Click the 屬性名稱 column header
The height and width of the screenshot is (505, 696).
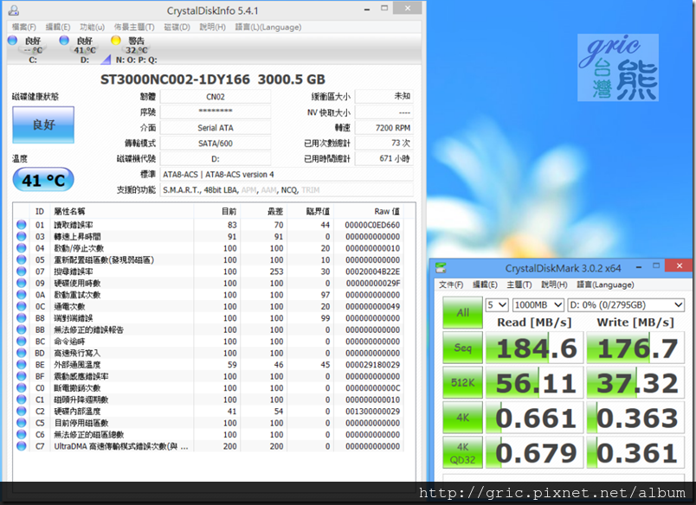pyautogui.click(x=122, y=212)
